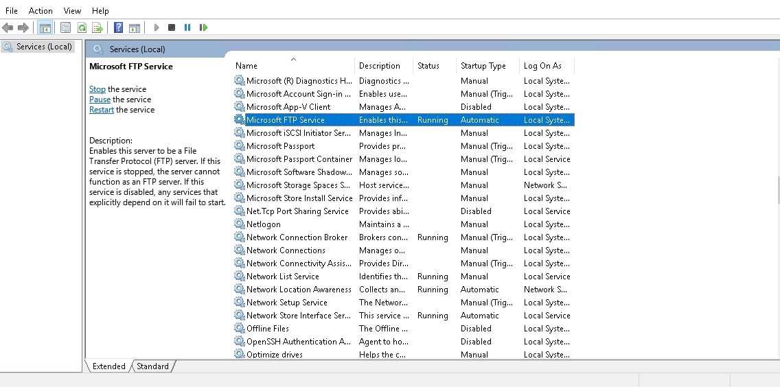Click the Stop Service square icon
Viewport: 780px width, 387px height.
click(x=172, y=27)
